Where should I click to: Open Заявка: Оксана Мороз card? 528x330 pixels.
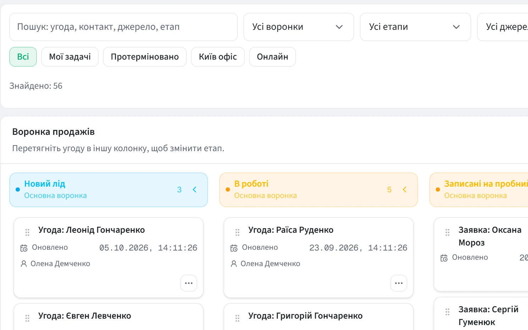pos(490,236)
